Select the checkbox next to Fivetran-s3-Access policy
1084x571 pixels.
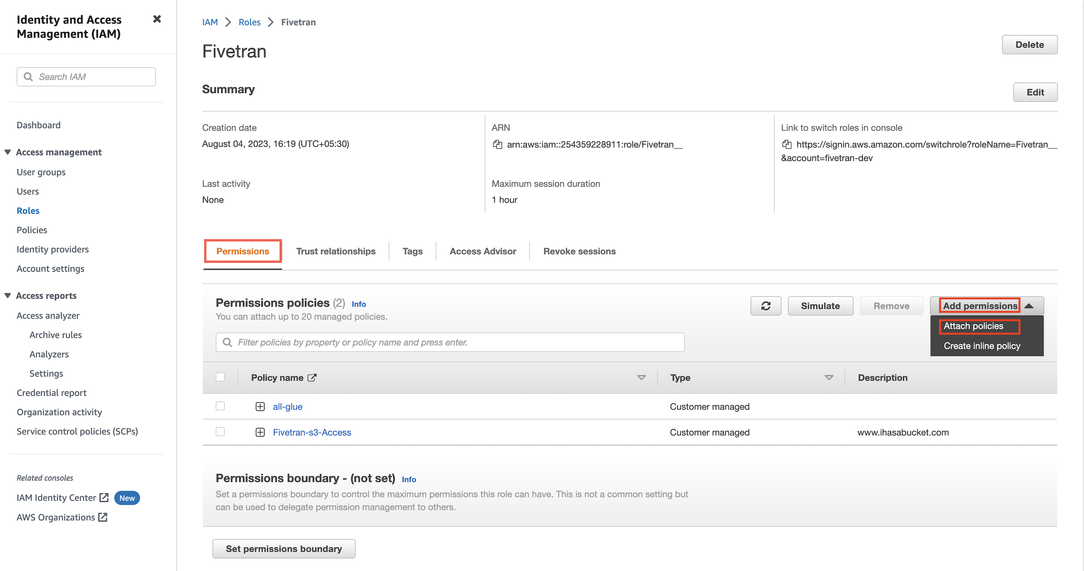click(220, 431)
